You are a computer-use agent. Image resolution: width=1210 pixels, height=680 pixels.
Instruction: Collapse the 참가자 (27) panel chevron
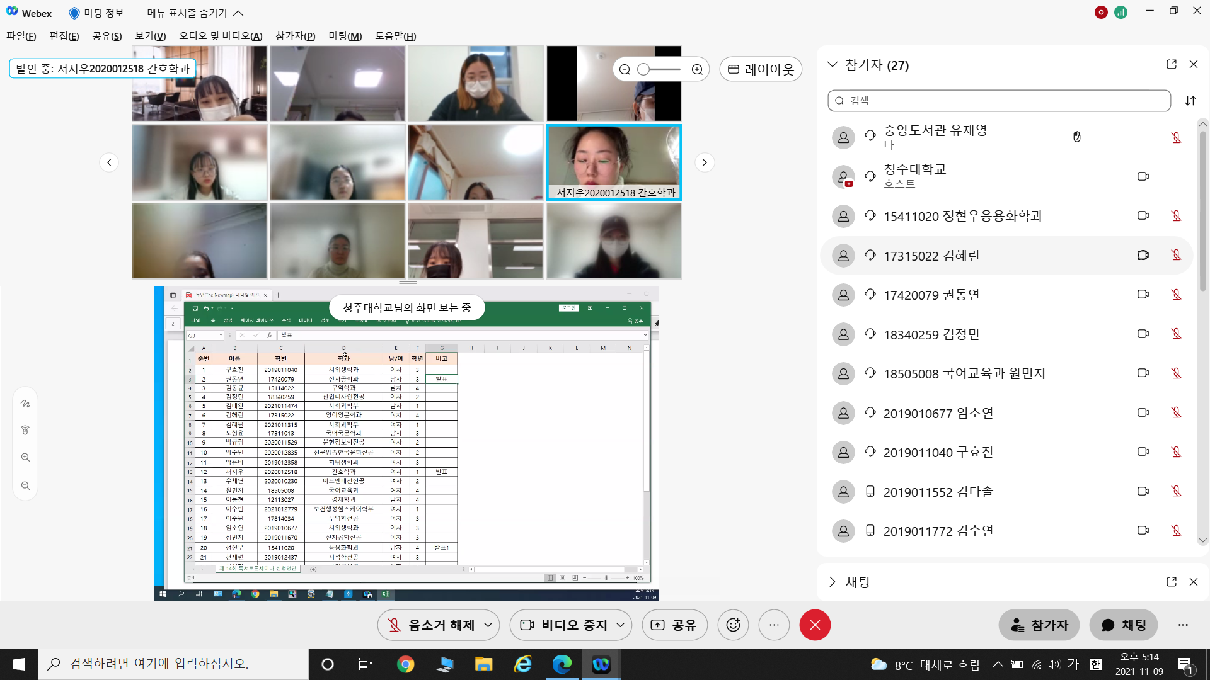tap(833, 64)
